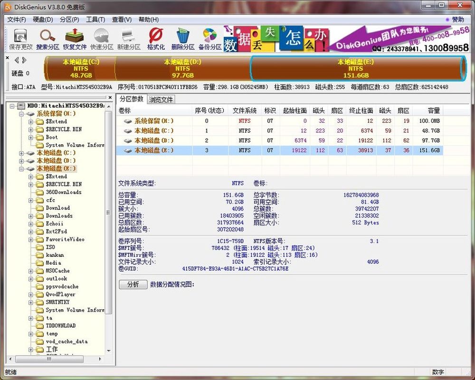Screen dimensions: 475x380
Task: Open the 恢复文件 (Recover Files) tool
Action: [x=75, y=39]
